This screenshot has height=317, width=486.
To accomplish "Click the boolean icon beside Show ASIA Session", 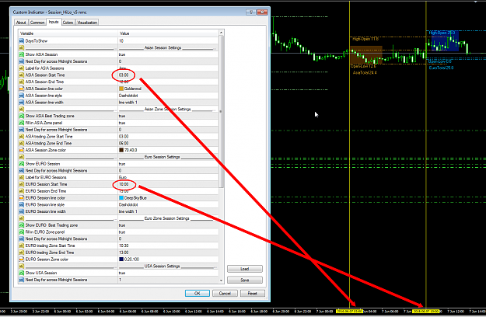I will [22, 54].
